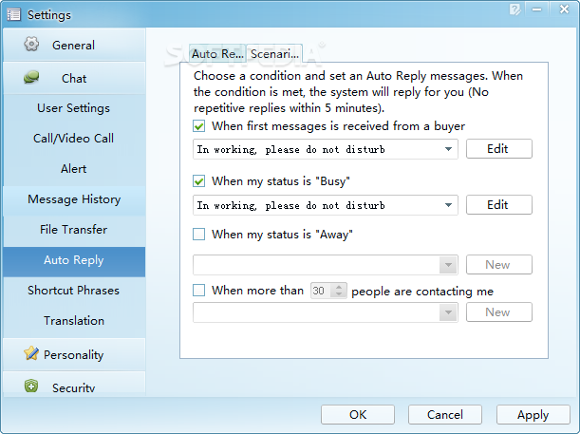
Task: Check the "When more than" people contacting checkbox
Action: tap(199, 291)
